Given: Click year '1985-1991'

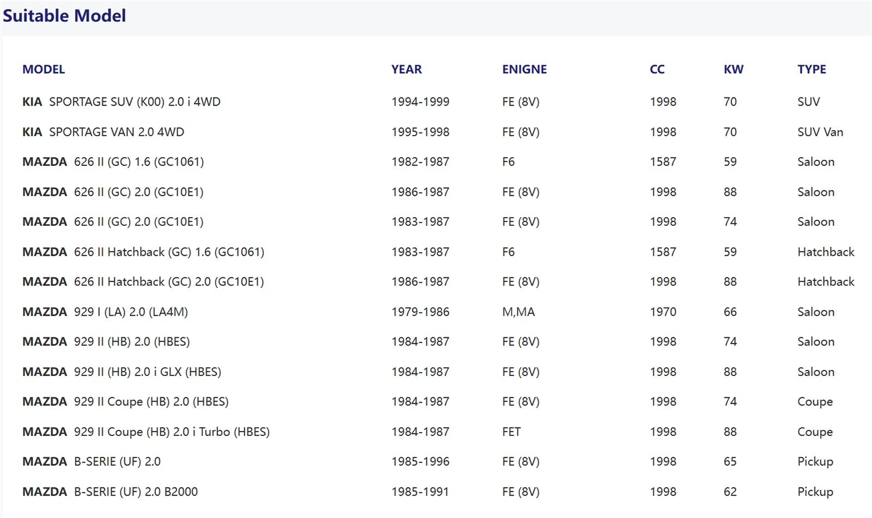Looking at the screenshot, I should tap(420, 491).
